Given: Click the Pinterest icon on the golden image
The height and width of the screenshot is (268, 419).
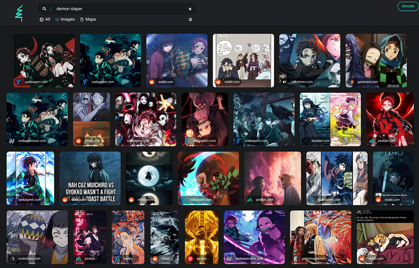Looking at the screenshot, I should [190, 259].
